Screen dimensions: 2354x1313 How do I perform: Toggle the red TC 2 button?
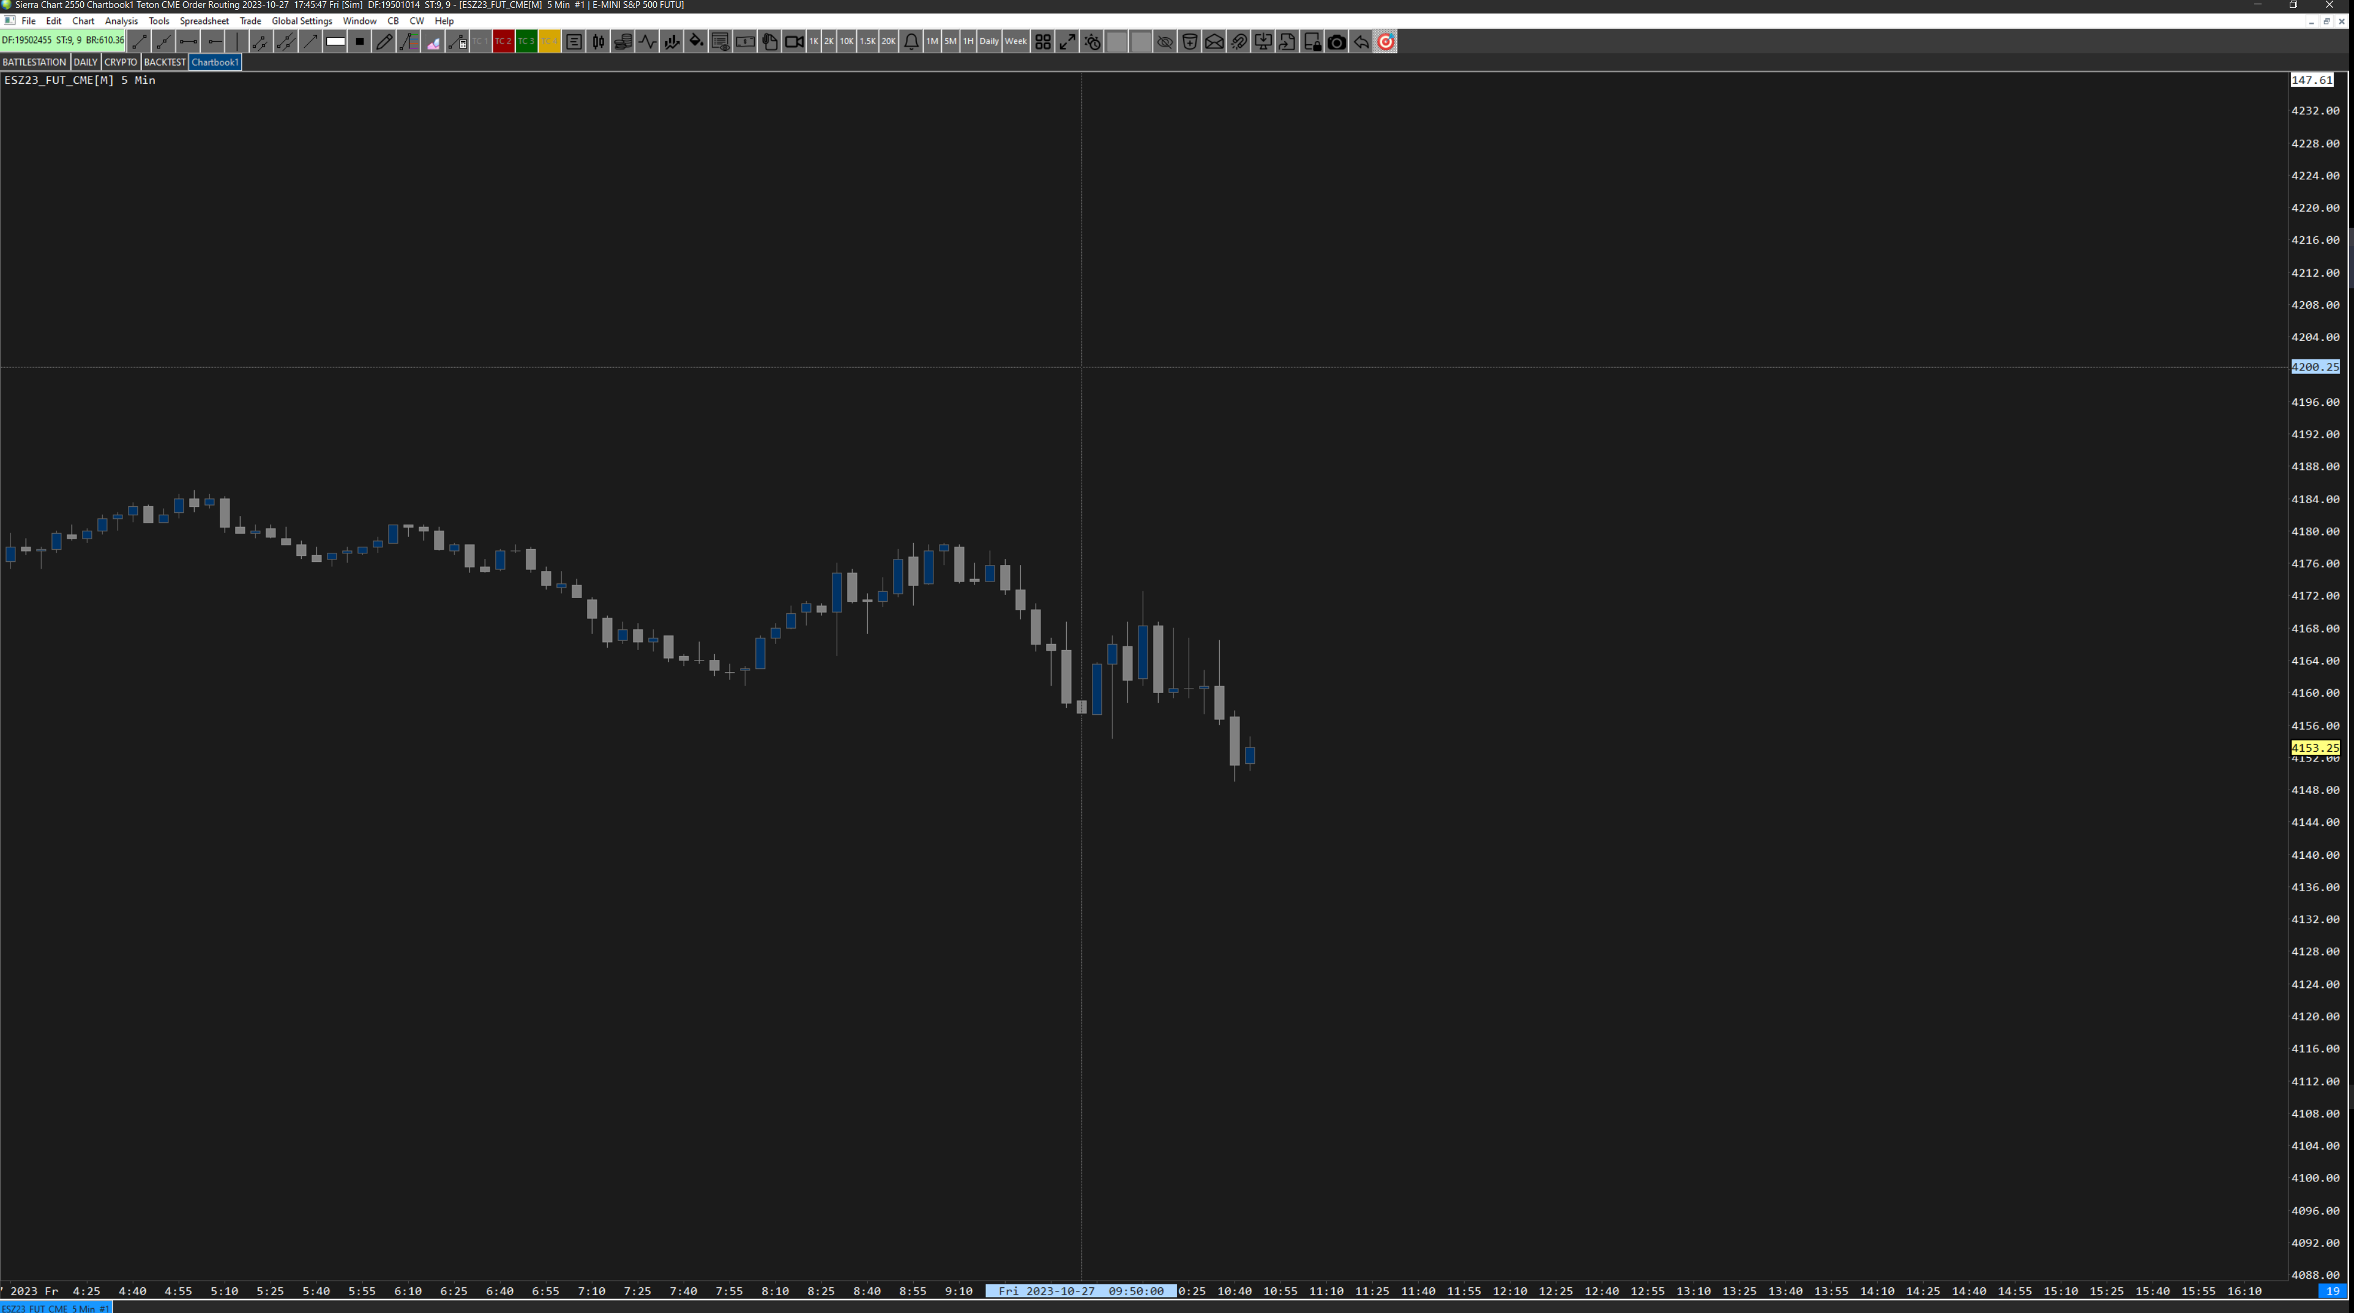click(503, 41)
